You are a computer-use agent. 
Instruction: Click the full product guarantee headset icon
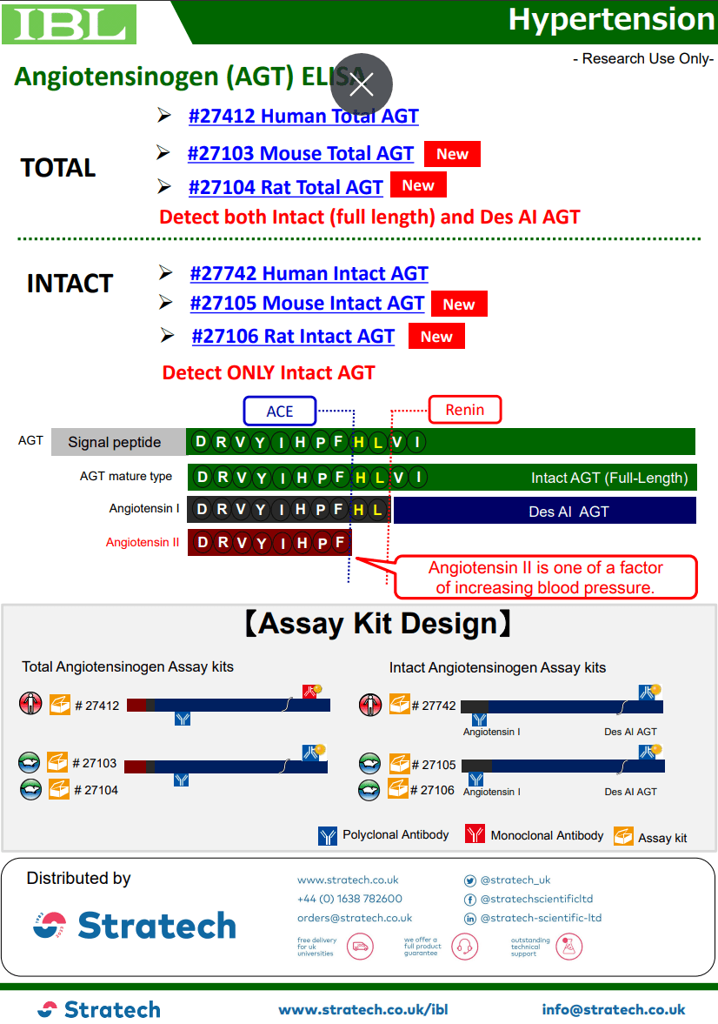[465, 947]
